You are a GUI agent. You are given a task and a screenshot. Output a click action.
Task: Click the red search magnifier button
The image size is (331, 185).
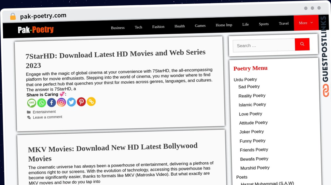[302, 44]
